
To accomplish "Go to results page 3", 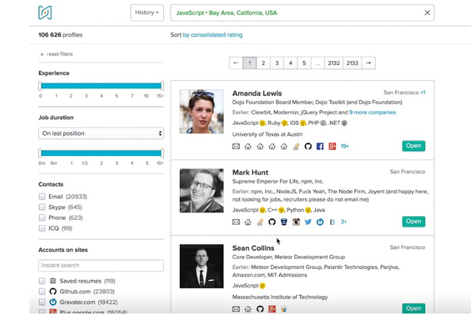I will click(276, 63).
